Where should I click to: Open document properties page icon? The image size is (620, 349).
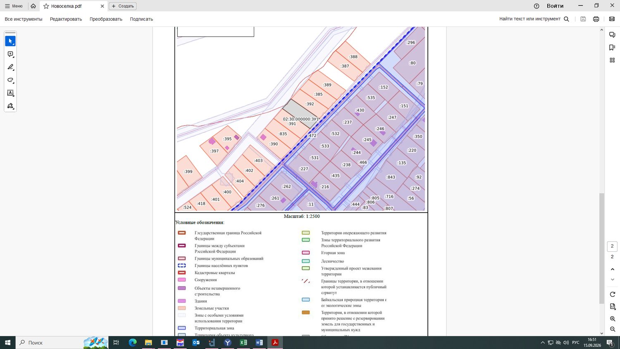[612, 306]
